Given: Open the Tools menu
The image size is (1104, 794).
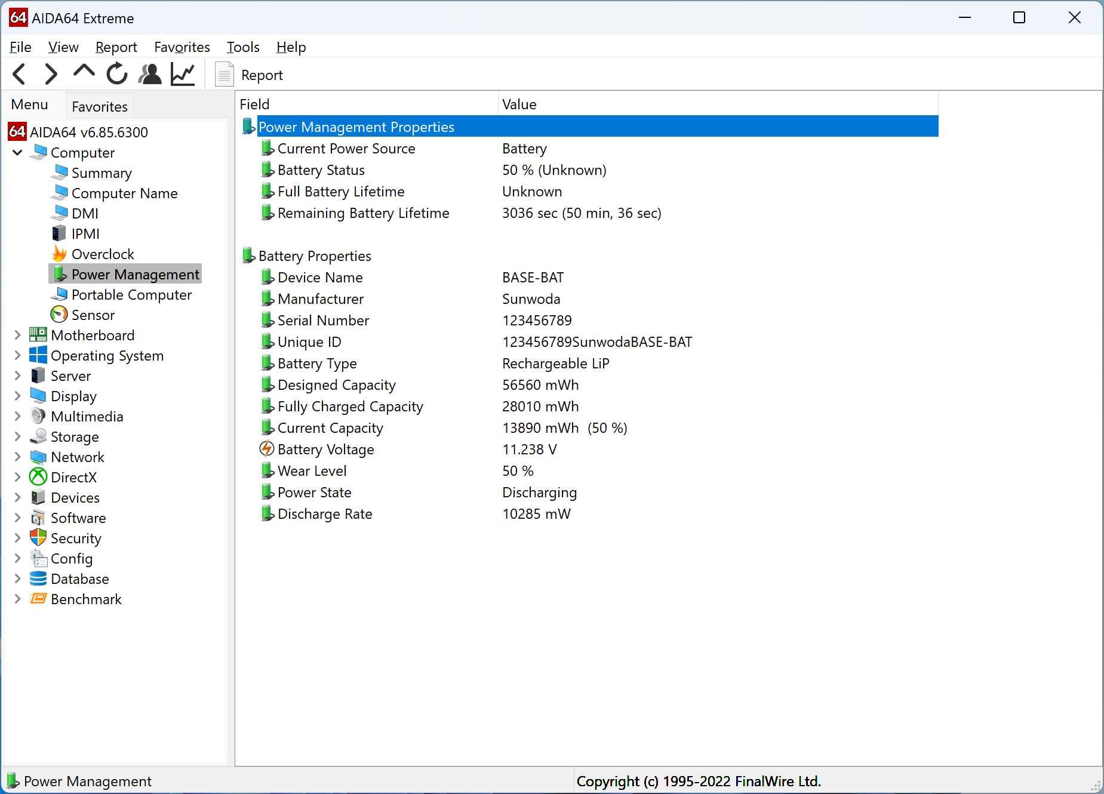Looking at the screenshot, I should [x=243, y=47].
